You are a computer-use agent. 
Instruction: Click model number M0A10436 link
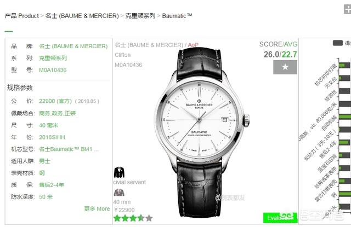pyautogui.click(x=53, y=70)
